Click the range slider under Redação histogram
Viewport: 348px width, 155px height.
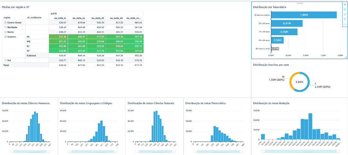point(301,151)
